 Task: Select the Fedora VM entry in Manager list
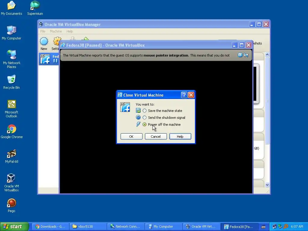49,59
